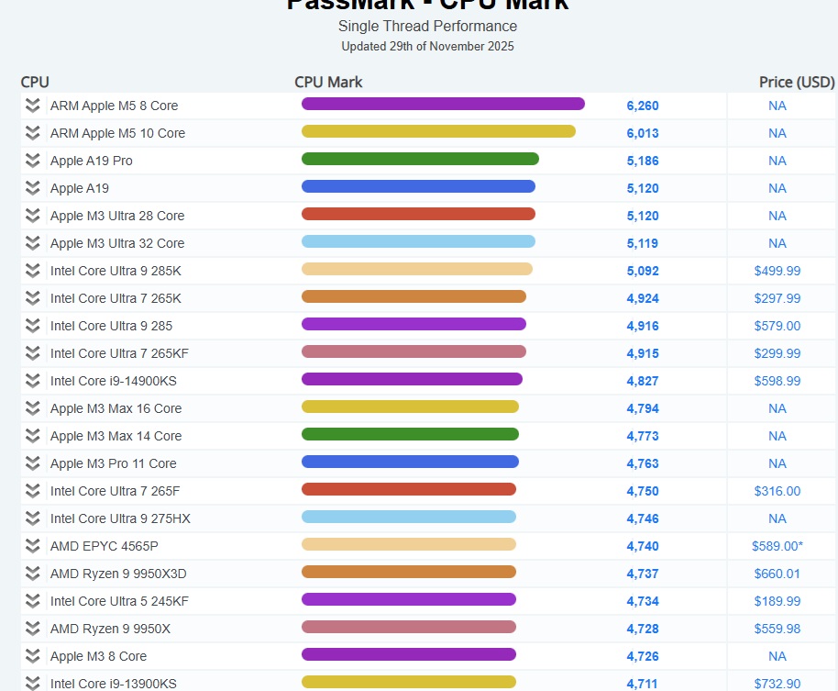
Task: Open the $316.00 price link
Action: (777, 492)
